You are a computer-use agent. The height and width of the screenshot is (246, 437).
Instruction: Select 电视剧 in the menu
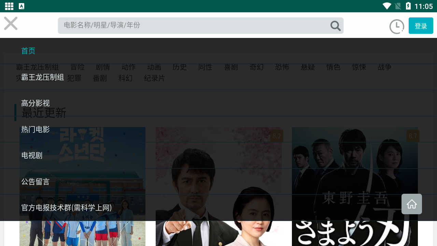(32, 155)
